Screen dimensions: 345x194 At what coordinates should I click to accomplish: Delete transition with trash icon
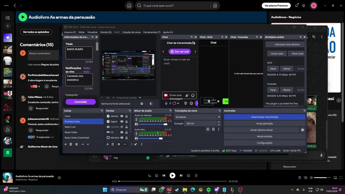[213, 129]
